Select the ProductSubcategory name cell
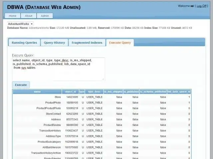The image size is (213, 159). coord(49,142)
